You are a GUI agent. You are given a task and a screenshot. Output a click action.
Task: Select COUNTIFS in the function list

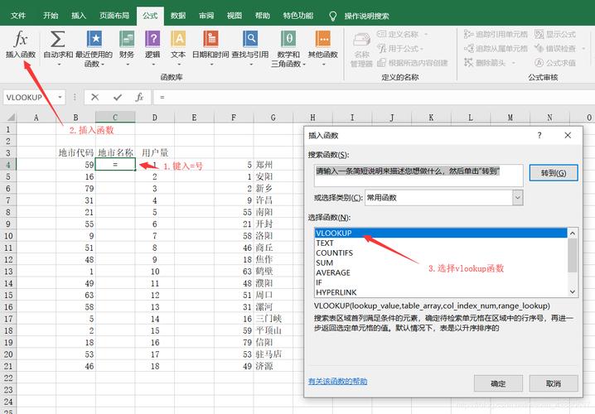(441, 253)
